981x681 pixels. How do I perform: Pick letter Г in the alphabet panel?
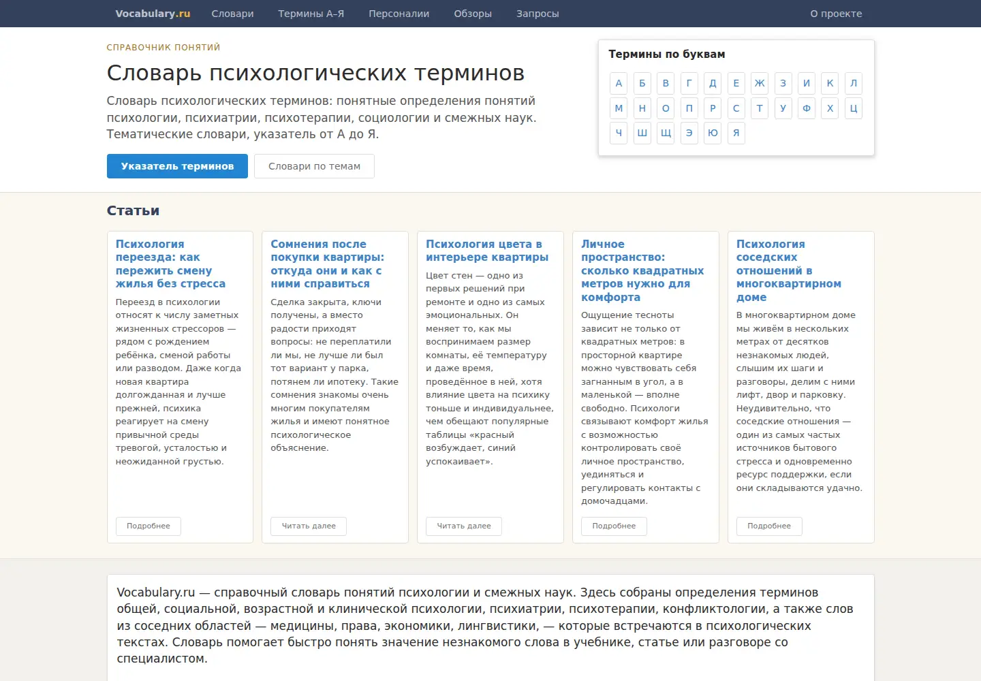click(x=689, y=83)
